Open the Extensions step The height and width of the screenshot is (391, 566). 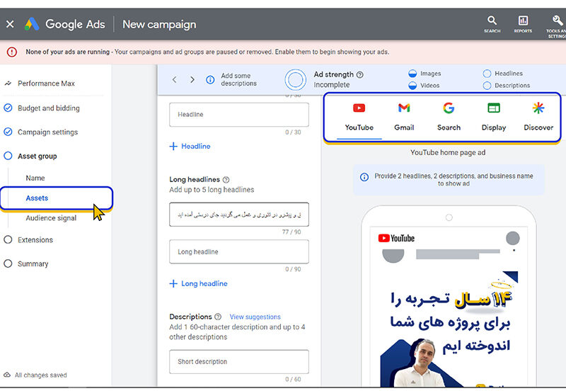coord(35,240)
